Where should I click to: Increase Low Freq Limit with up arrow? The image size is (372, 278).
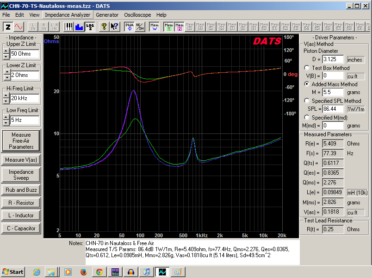pyautogui.click(x=6, y=117)
